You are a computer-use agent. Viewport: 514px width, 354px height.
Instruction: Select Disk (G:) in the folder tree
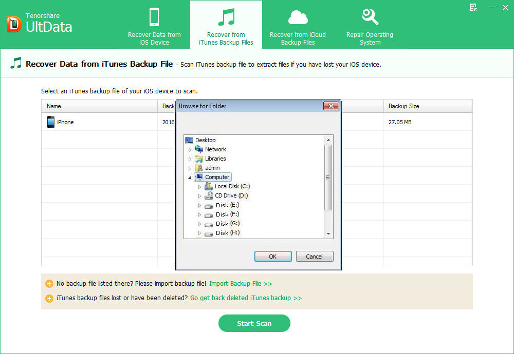(x=228, y=224)
